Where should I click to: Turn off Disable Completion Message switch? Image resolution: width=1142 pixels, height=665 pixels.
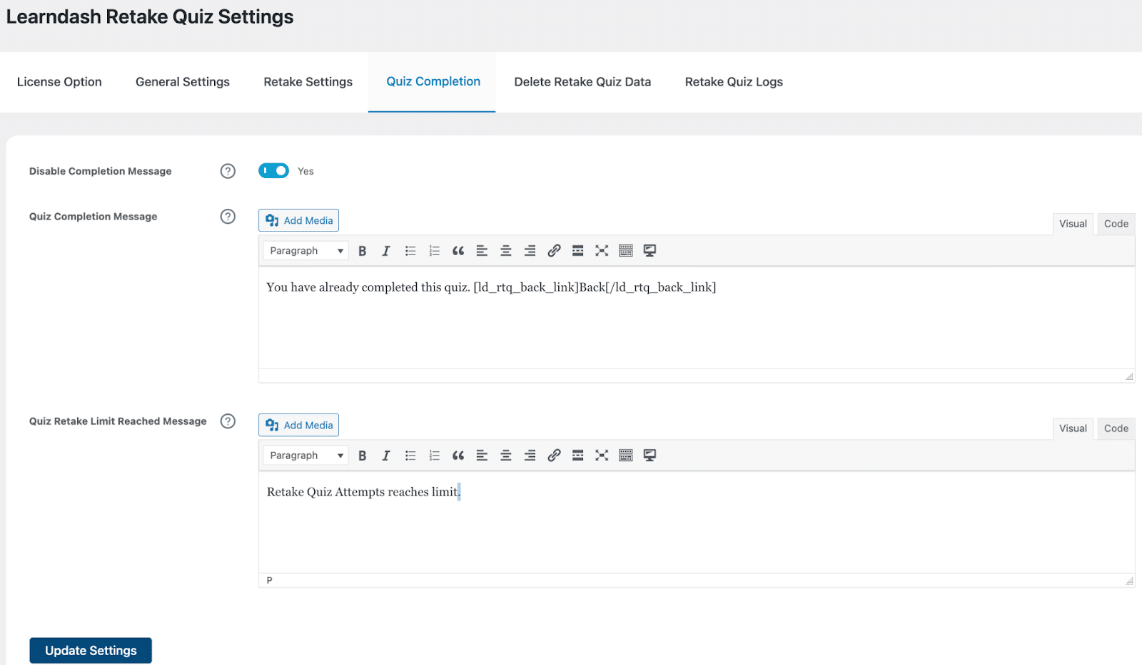pyautogui.click(x=273, y=170)
